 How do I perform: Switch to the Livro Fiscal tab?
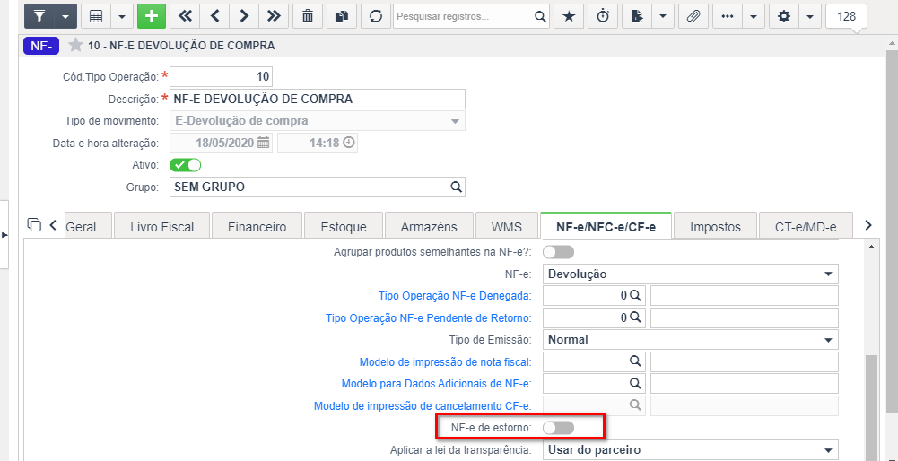tap(162, 227)
